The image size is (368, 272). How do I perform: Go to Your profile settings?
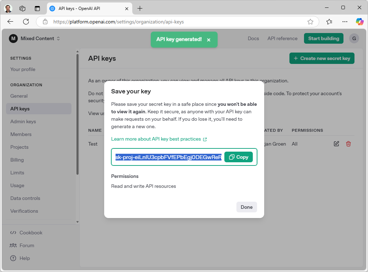[23, 69]
